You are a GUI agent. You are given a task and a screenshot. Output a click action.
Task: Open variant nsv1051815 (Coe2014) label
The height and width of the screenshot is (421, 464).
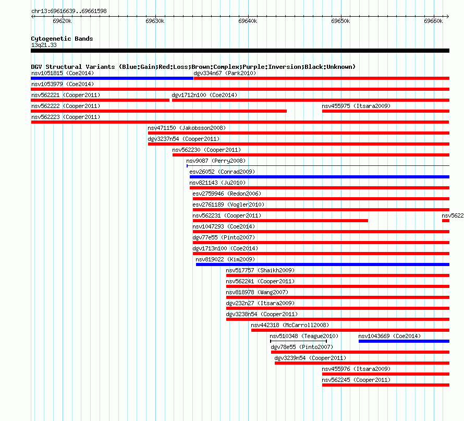(63, 73)
